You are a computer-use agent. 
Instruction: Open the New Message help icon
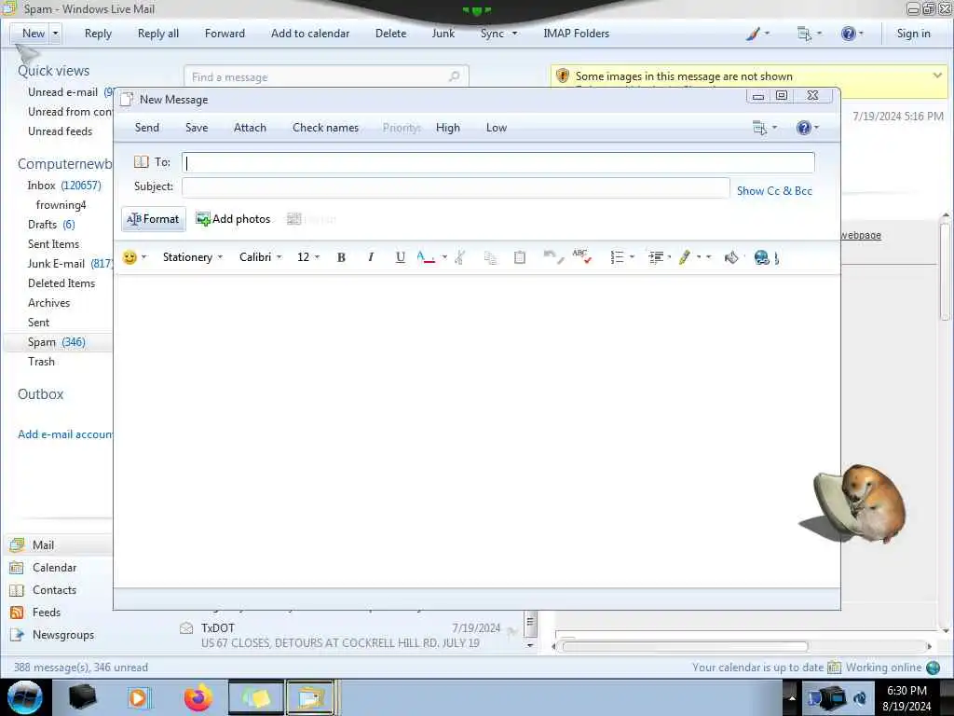click(804, 128)
